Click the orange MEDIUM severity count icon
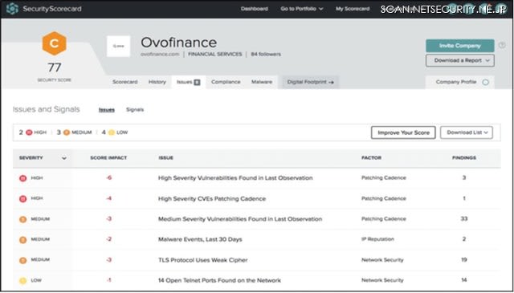The width and height of the screenshot is (514, 293). [x=67, y=132]
